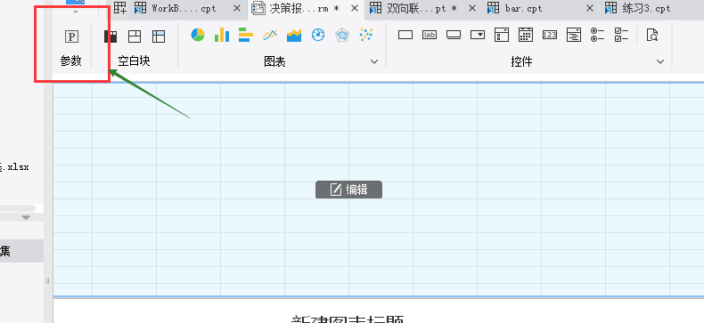
Task: Click the left panel splitter grip handle
Action: (47, 281)
